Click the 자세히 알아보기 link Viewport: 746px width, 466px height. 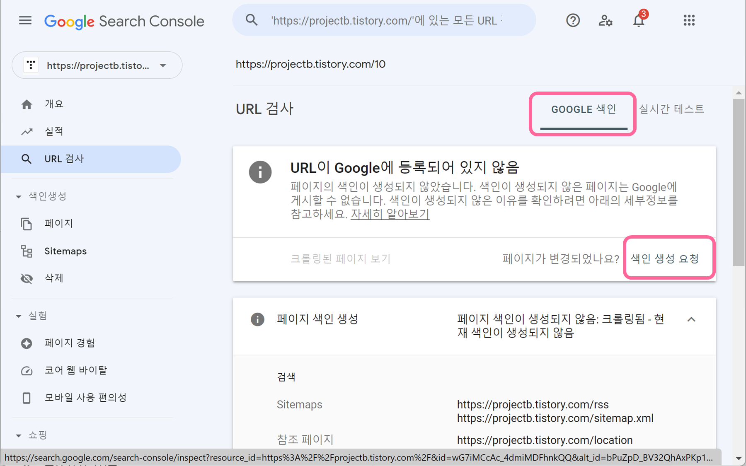[390, 214]
